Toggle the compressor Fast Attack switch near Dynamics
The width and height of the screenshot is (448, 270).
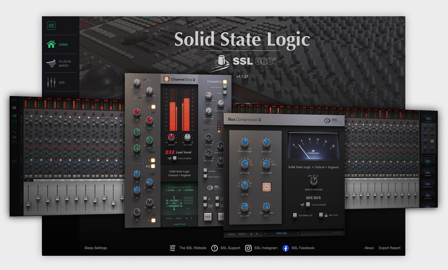225,87
